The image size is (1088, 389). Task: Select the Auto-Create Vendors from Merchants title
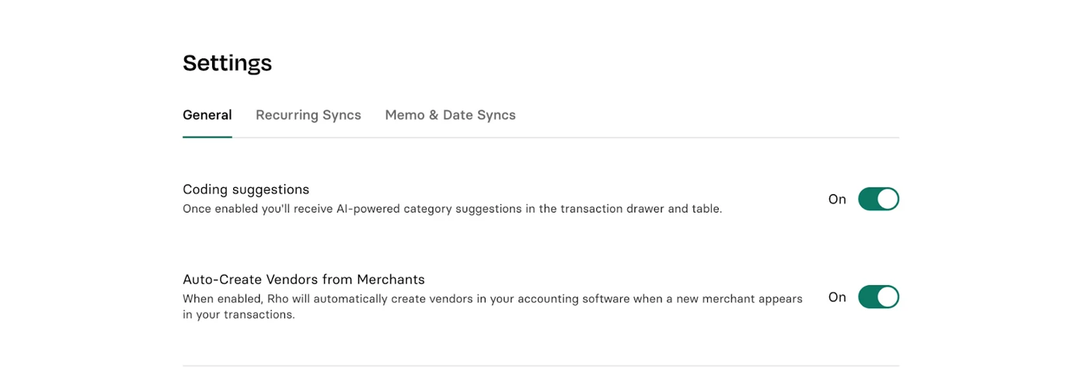click(304, 280)
